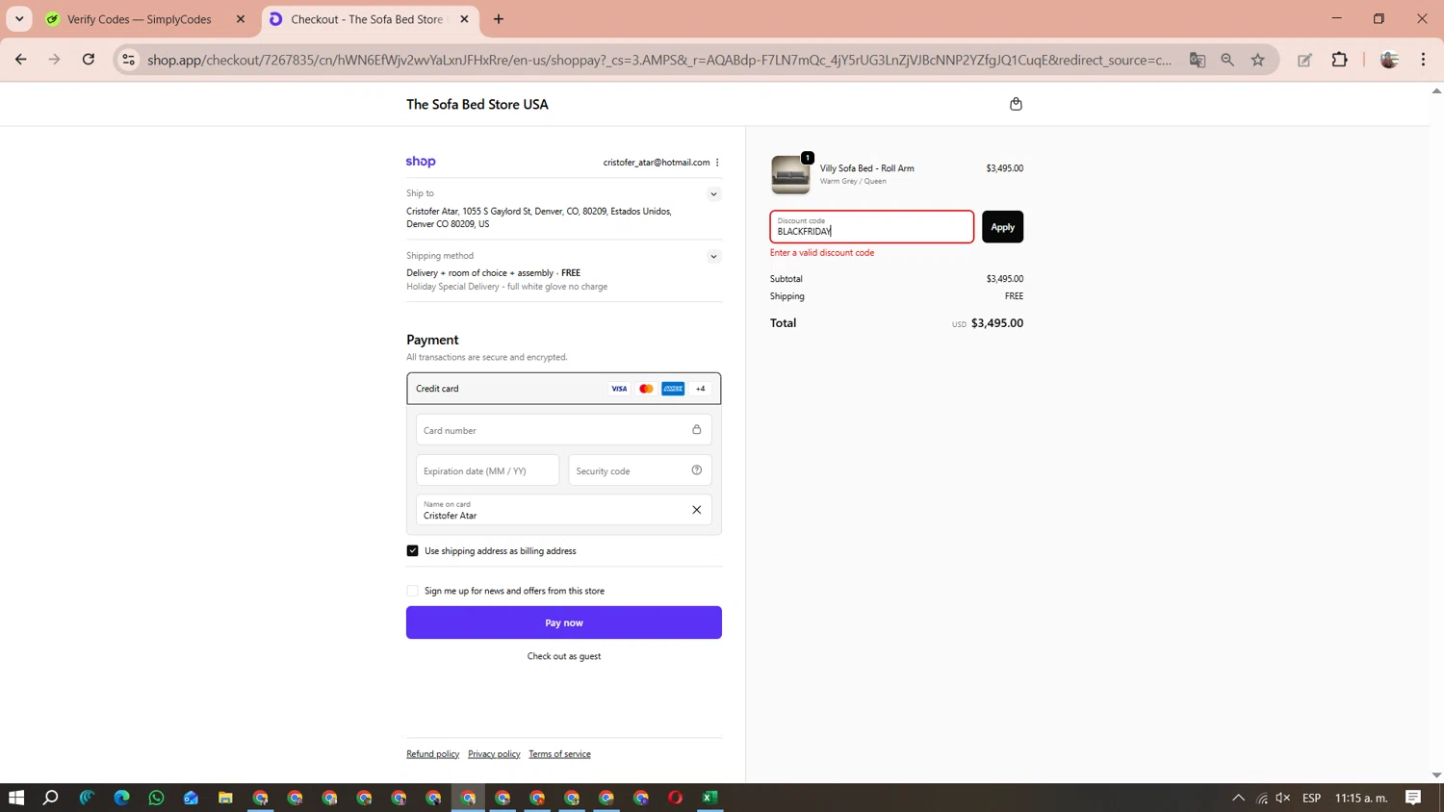Click the Villy Sofa Bed product thumbnail
The width and height of the screenshot is (1444, 812).
tap(790, 174)
